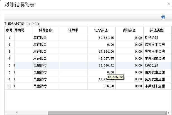172x115 pixels.
Task: Click row 8 本期期末金额 type cell
Action: click(x=157, y=86)
